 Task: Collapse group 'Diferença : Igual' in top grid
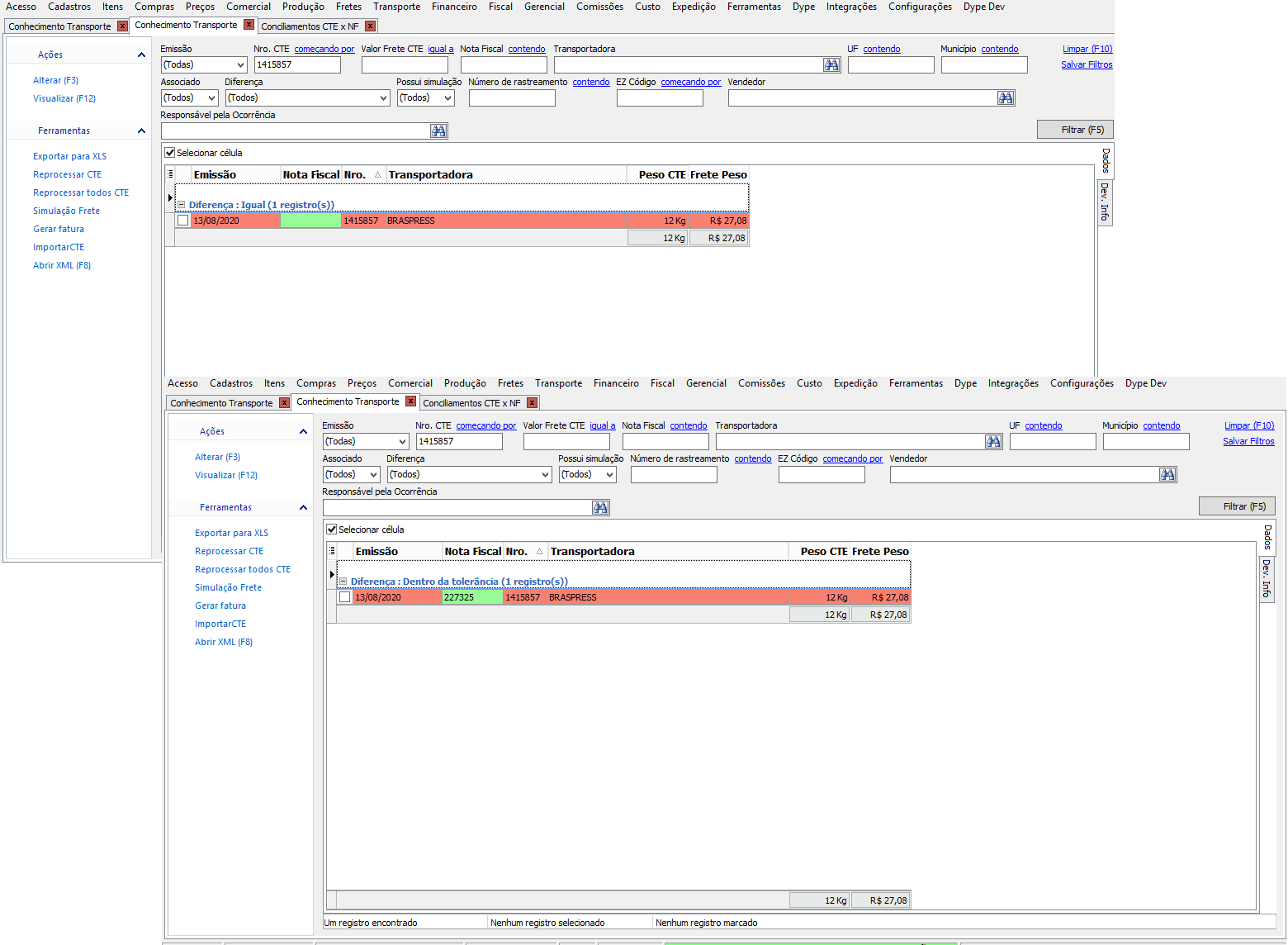(x=181, y=205)
